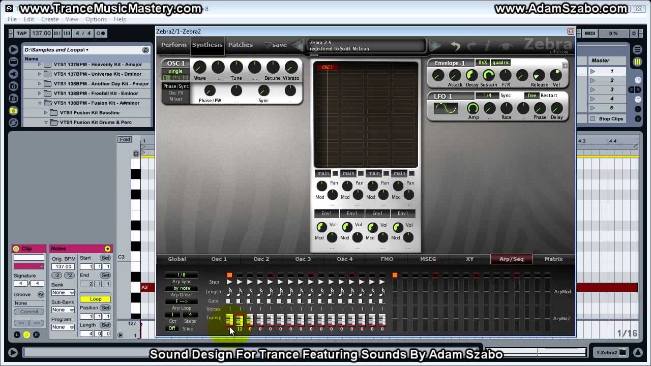Switch to the Perform tab in Zebra
The image size is (651, 366).
(174, 45)
